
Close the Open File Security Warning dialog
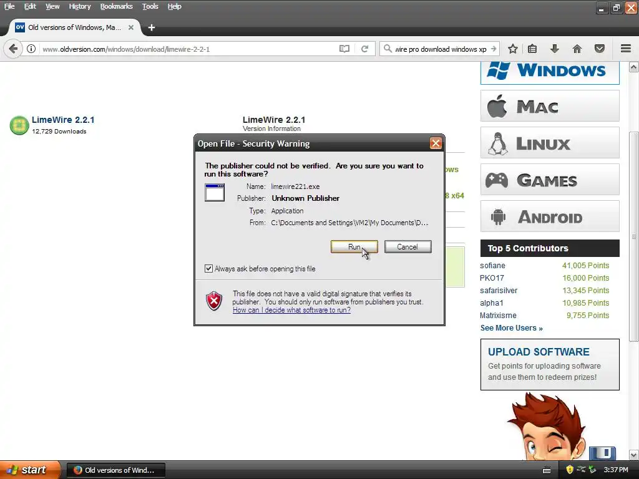click(x=436, y=143)
